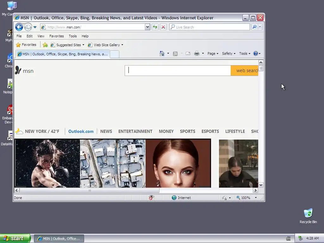Open the Windows Start menu
The image size is (324, 243).
15,238
